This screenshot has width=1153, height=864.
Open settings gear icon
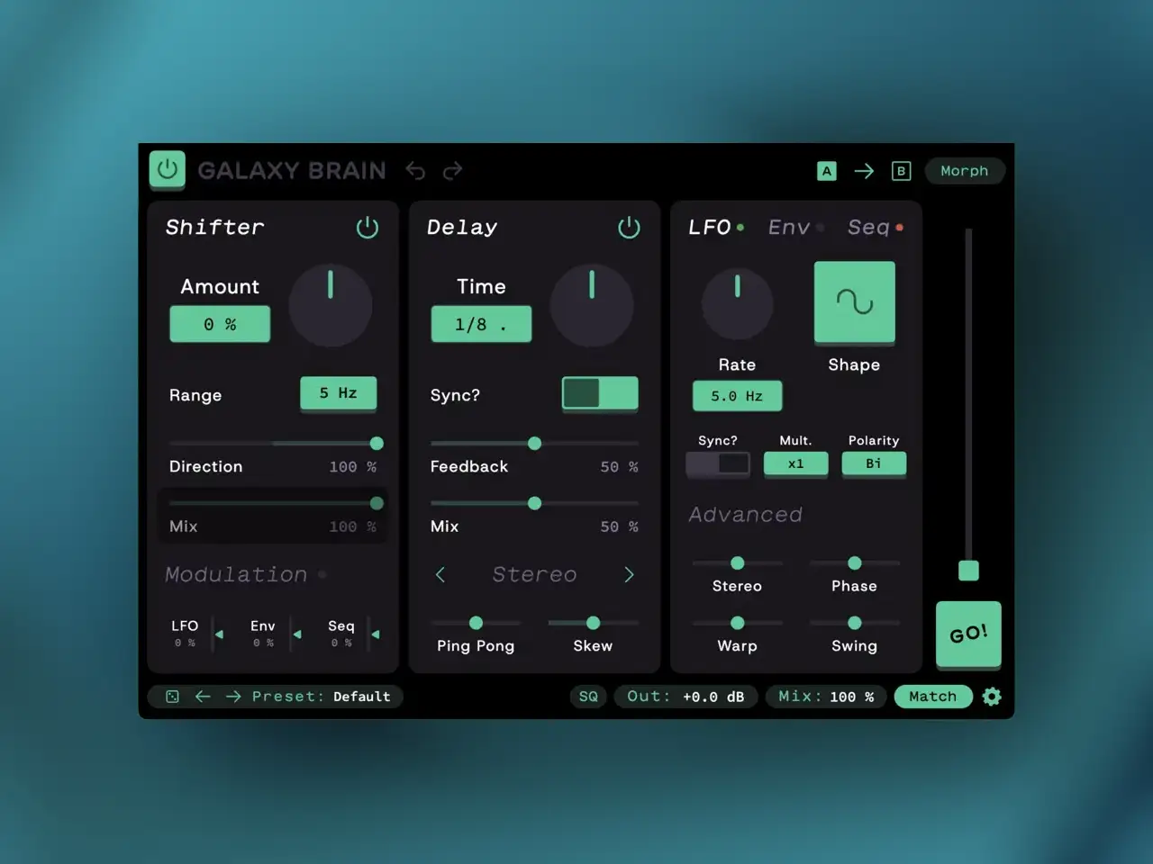pos(992,697)
